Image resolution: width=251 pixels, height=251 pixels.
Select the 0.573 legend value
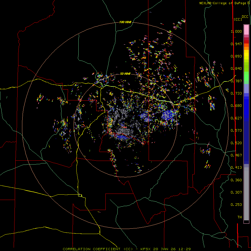[x=236, y=131]
